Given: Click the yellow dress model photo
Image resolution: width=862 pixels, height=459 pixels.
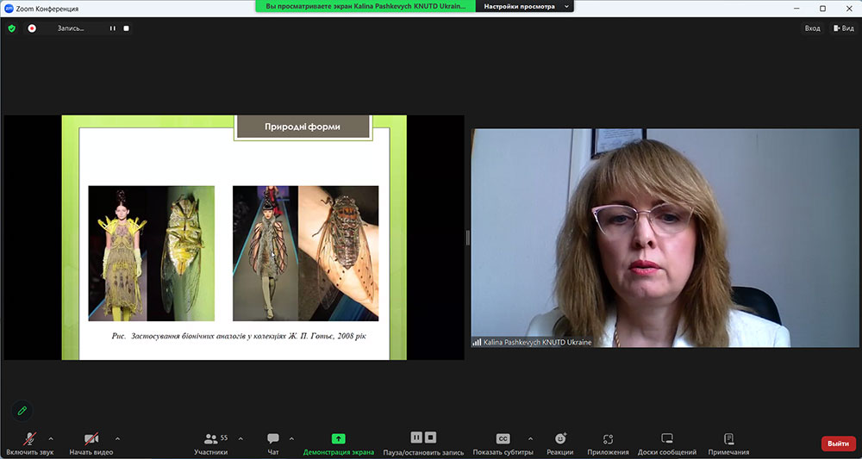Looking at the screenshot, I should [117, 254].
